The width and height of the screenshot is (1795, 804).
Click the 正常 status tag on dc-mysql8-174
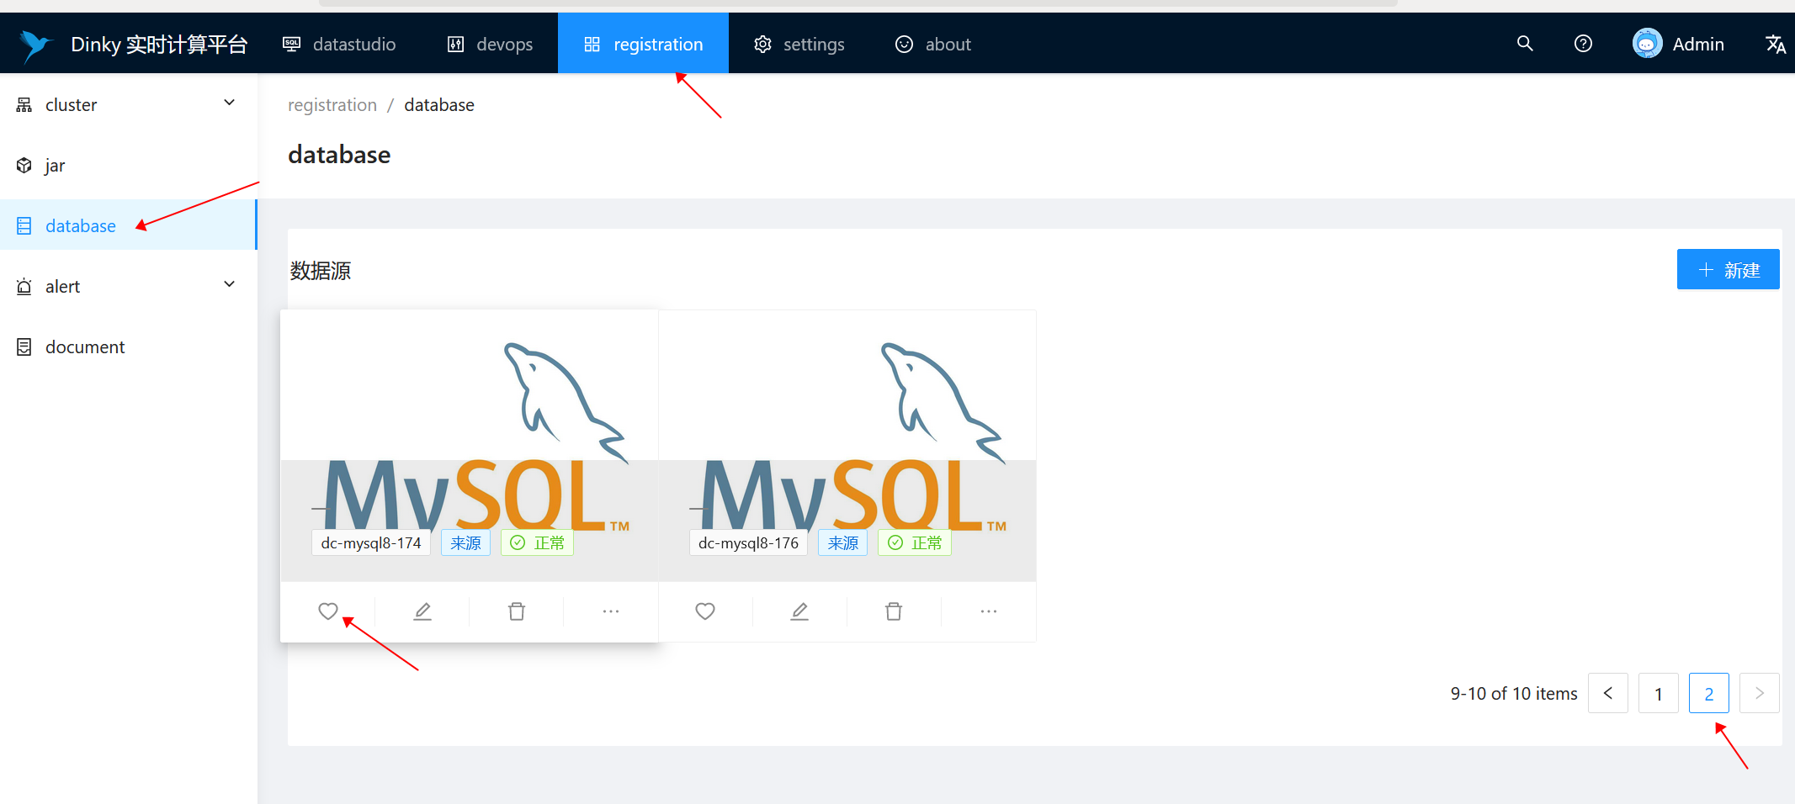coord(537,543)
